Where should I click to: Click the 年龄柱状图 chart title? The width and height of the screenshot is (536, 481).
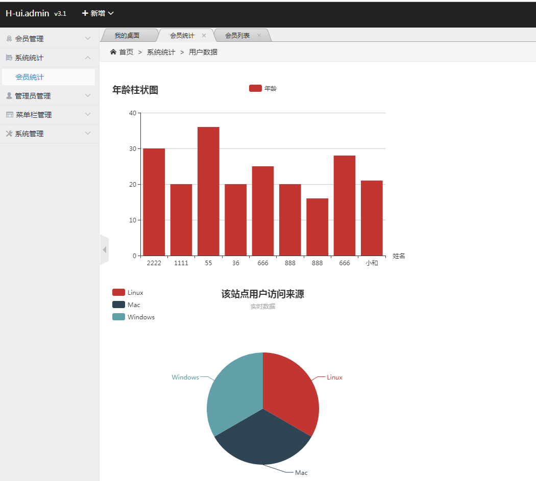[x=135, y=90]
